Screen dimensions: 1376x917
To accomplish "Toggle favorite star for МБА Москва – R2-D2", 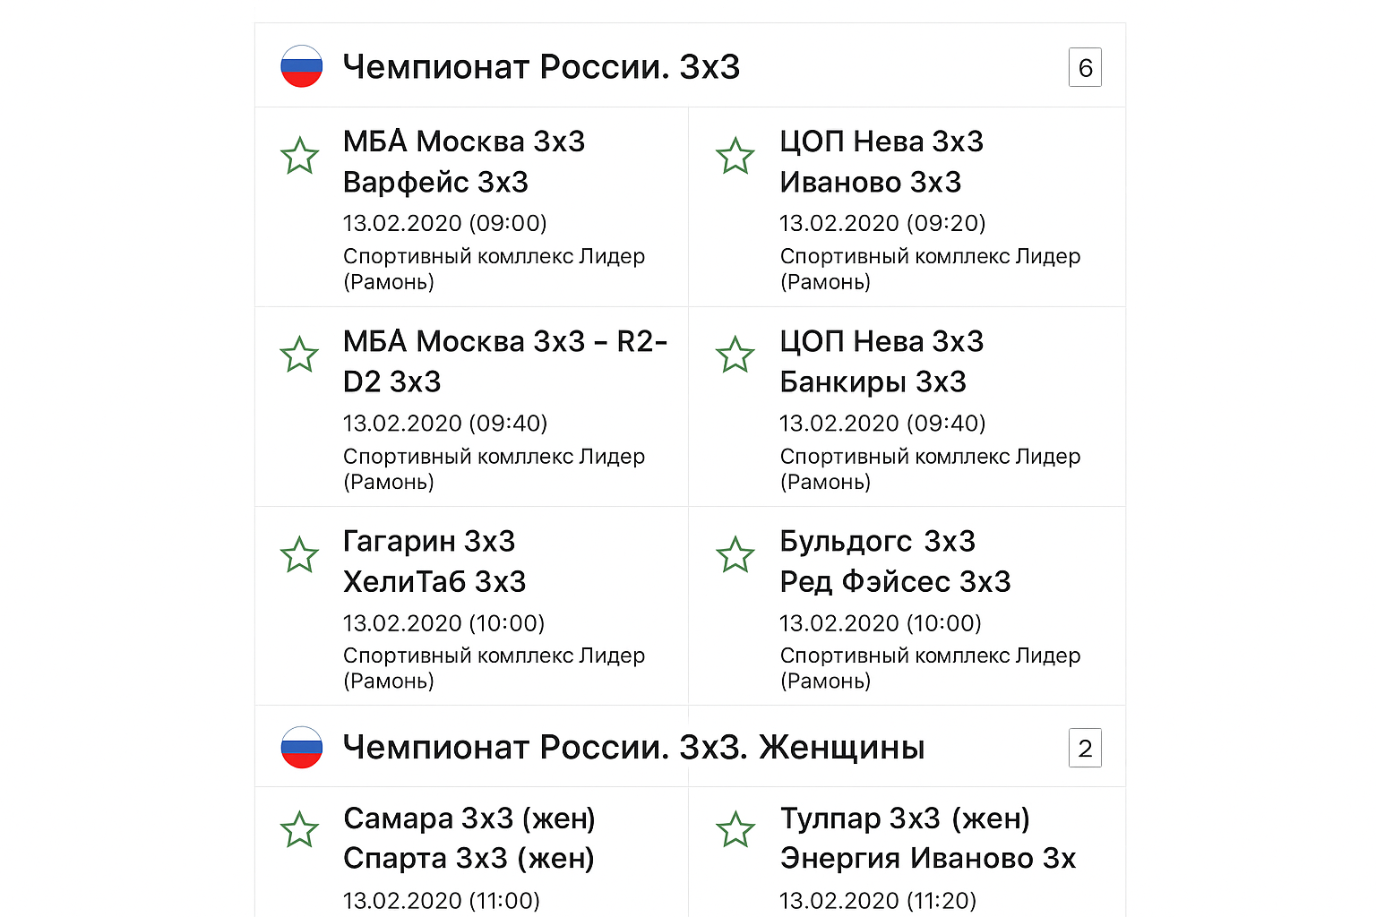I will pyautogui.click(x=300, y=355).
